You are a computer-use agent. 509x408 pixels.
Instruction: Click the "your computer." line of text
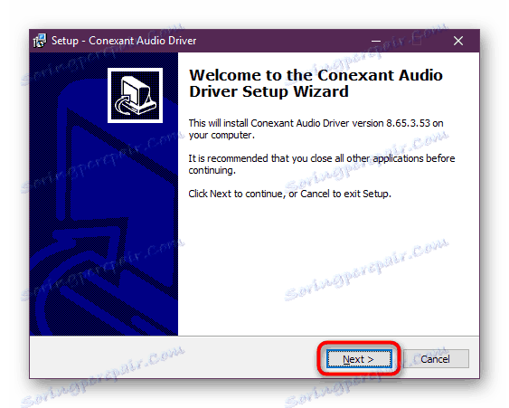(x=222, y=135)
